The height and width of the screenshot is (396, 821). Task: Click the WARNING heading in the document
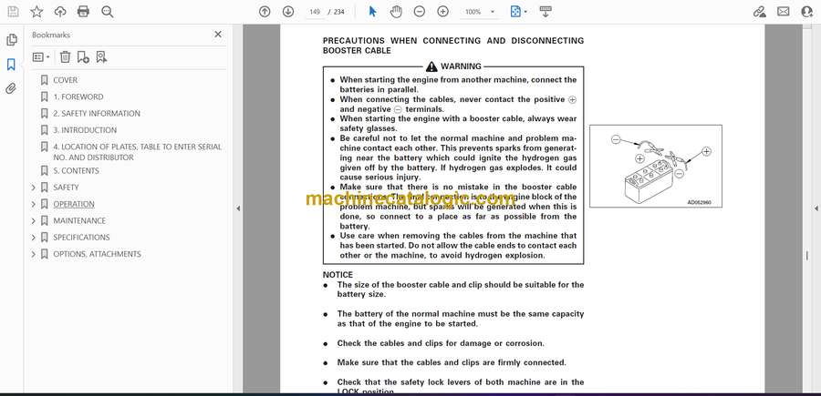coord(453,66)
